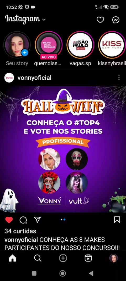Tap the carousel page indicator dots
The image size is (126, 281).
[63, 220]
